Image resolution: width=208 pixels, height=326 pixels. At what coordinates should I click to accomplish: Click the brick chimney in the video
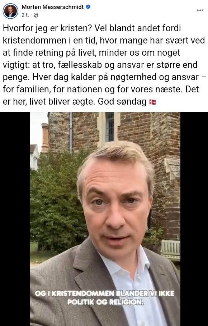pyautogui.click(x=45, y=138)
